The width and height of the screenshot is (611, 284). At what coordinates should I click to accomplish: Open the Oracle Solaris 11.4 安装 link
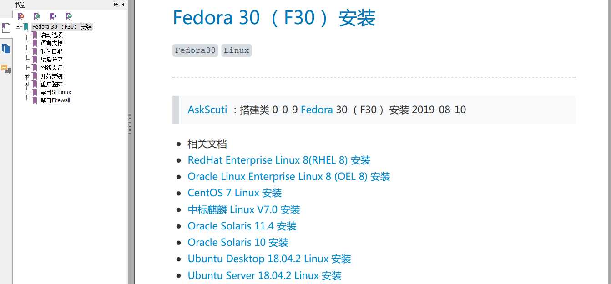pos(242,226)
